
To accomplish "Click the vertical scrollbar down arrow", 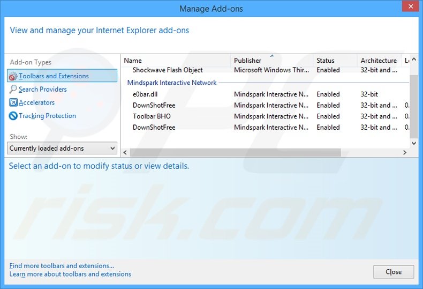I will coord(414,143).
